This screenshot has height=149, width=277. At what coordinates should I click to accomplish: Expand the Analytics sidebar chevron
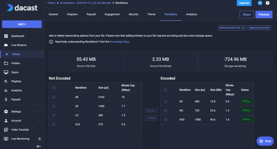click(40, 90)
